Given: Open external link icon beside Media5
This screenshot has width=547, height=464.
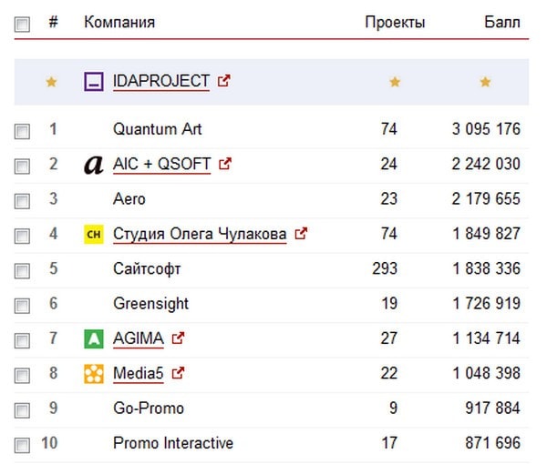Looking at the screenshot, I should 179,373.
